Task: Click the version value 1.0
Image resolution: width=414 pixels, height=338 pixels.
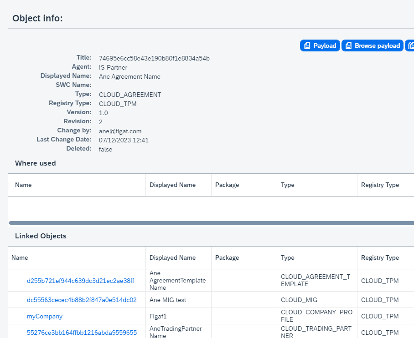Action: tap(103, 113)
